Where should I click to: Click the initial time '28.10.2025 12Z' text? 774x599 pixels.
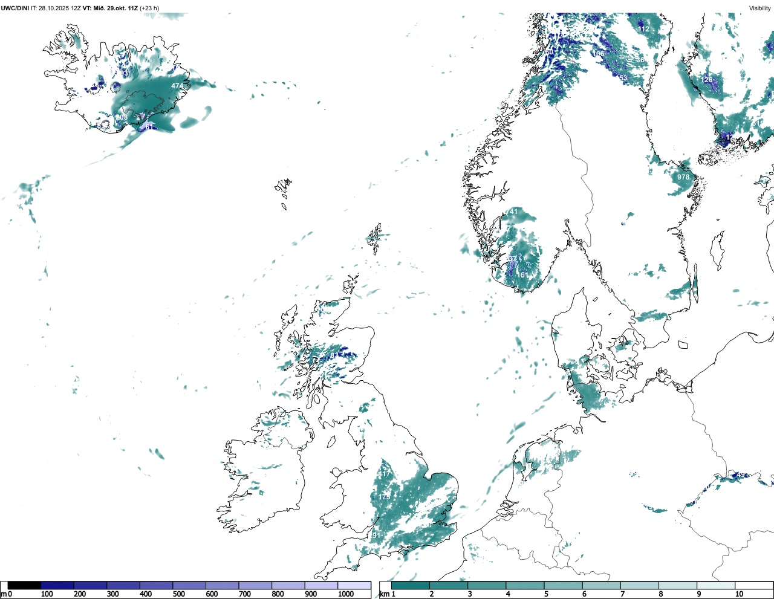pos(60,8)
